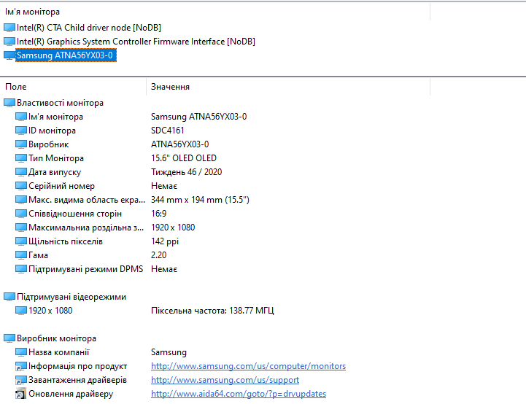Select the 15.6" OLED OLED value
This screenshot has height=404, width=526.
(184, 158)
